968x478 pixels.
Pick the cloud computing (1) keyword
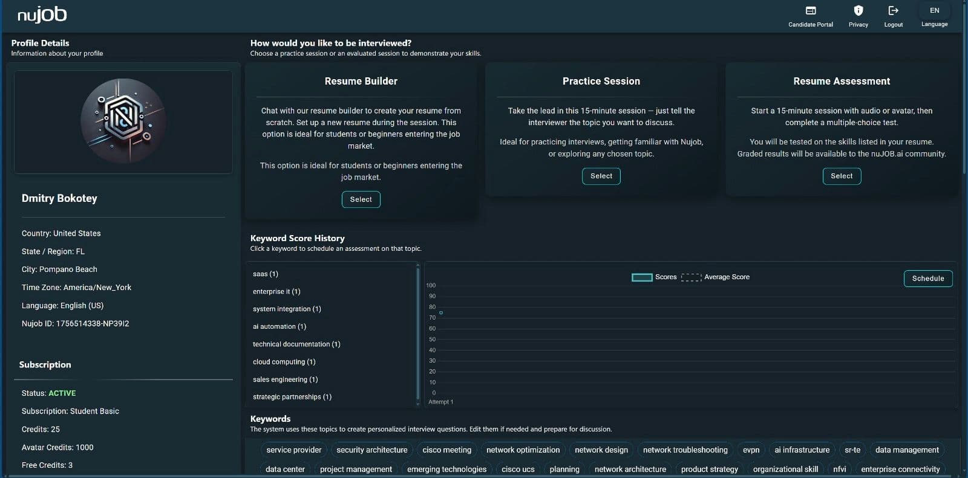(x=284, y=362)
